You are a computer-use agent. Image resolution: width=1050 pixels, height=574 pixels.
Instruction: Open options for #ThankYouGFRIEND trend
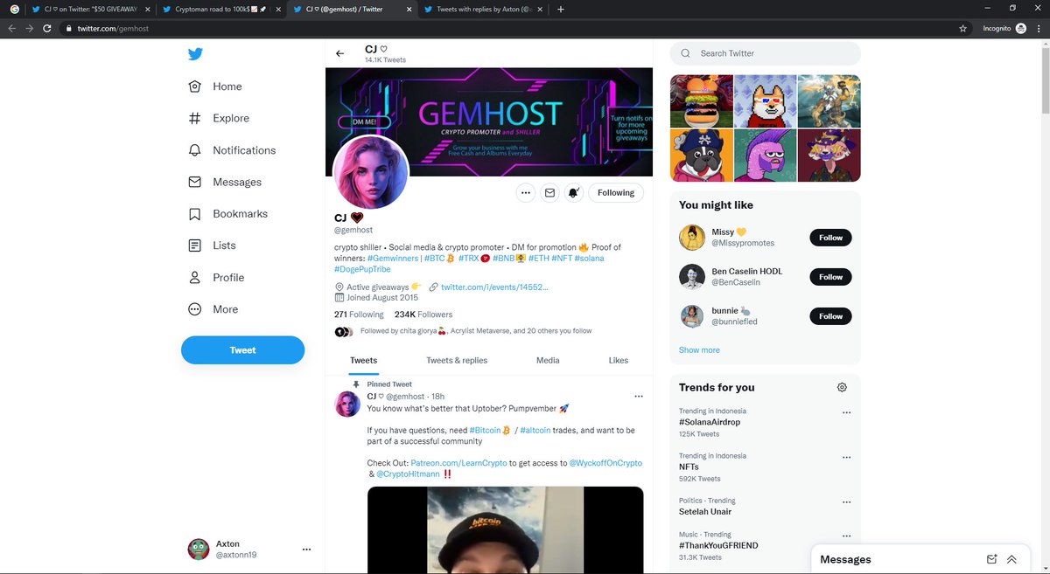point(846,536)
